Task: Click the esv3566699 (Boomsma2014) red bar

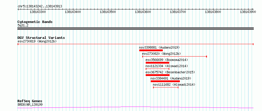Action: click(x=157, y=63)
